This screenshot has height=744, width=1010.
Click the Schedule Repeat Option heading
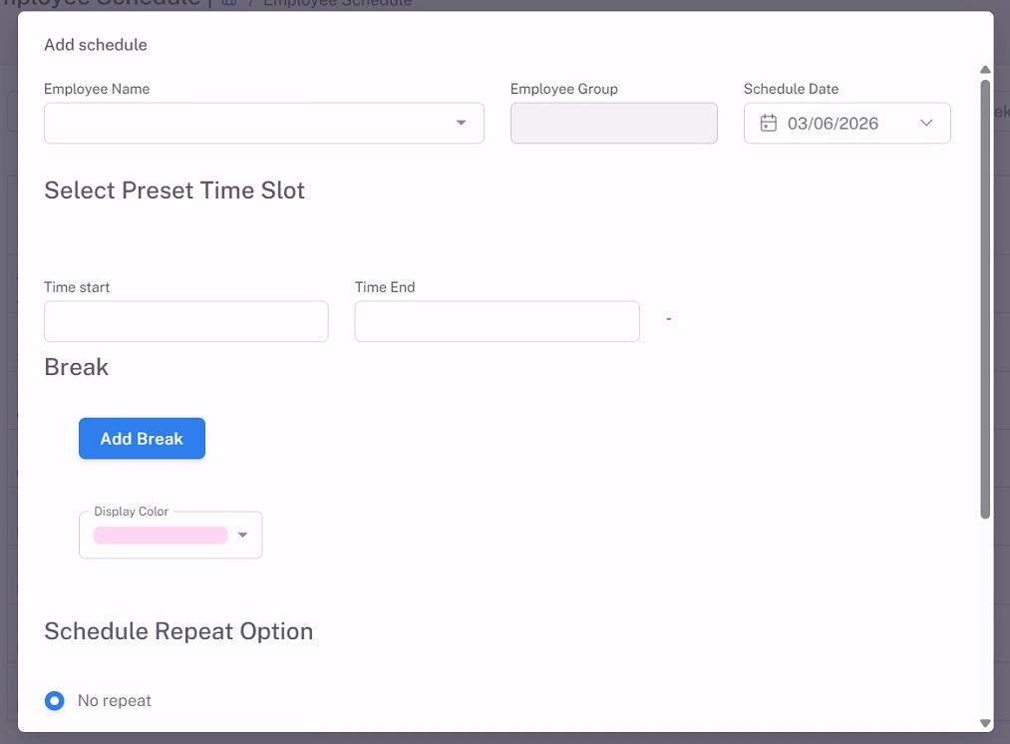point(178,631)
